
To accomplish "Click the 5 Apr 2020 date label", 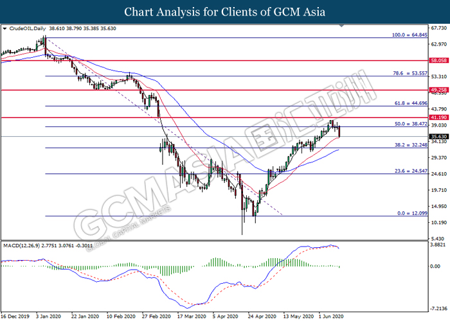I will coord(226,317).
